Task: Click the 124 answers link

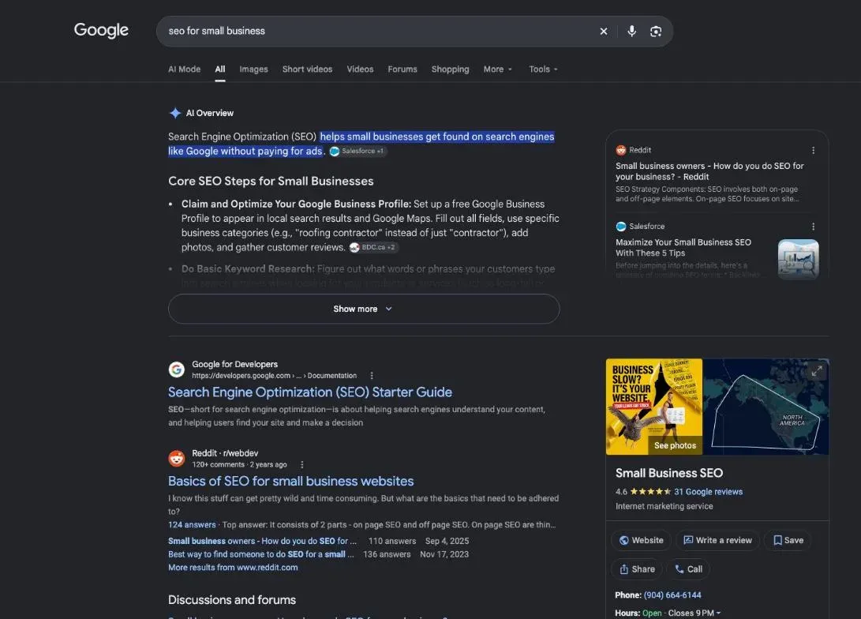Action: click(x=192, y=524)
